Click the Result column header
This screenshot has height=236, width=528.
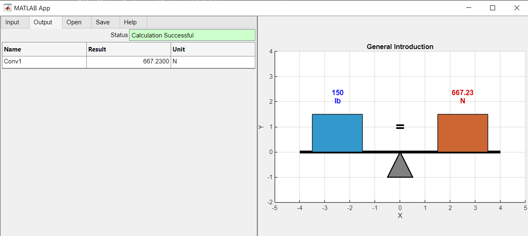(x=129, y=49)
